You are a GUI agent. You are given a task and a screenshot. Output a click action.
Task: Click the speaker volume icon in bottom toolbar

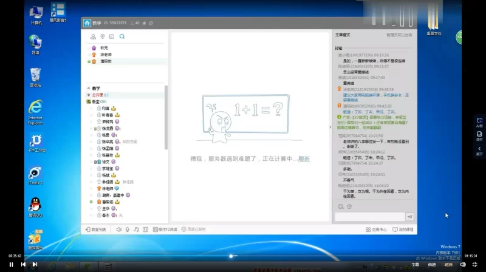[119, 229]
